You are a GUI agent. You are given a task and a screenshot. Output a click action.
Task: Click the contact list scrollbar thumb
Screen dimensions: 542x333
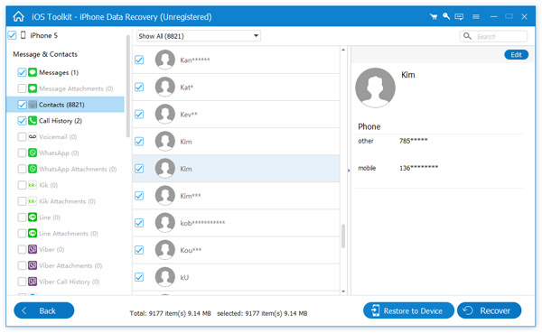343,236
